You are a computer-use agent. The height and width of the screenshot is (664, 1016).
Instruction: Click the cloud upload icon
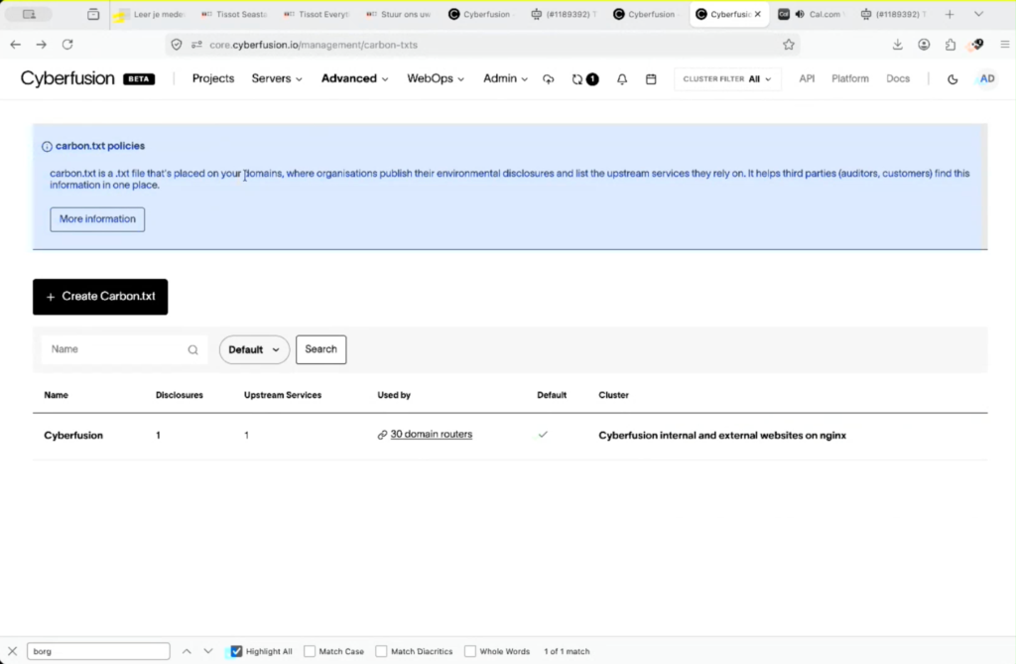[548, 79]
